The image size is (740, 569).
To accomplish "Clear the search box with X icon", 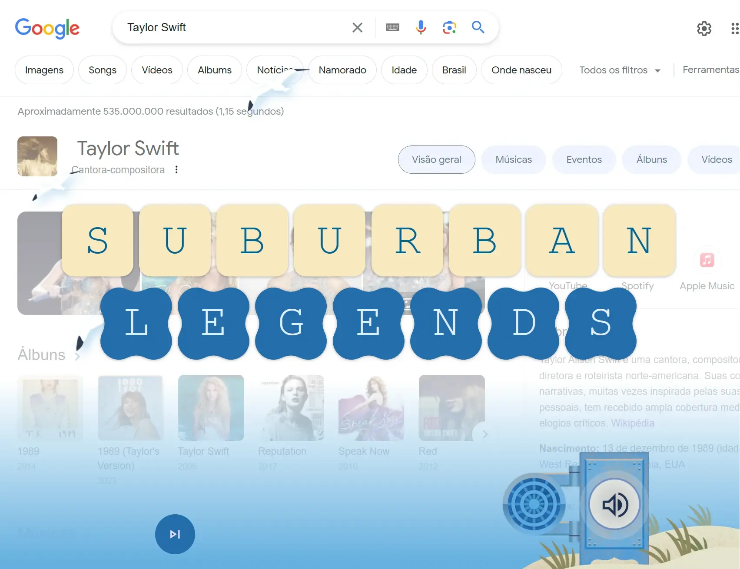I will (357, 27).
